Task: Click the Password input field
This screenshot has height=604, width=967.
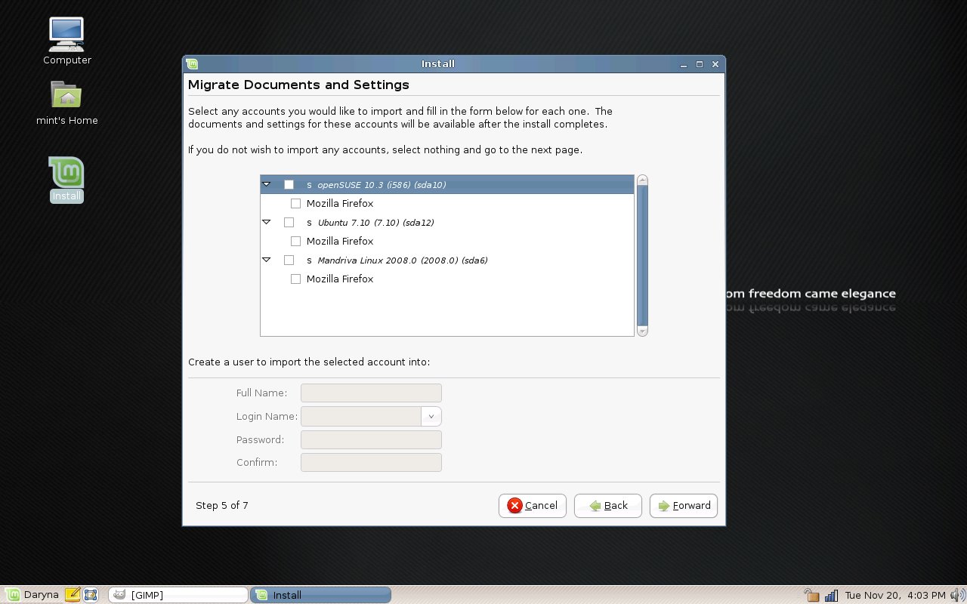Action: (371, 440)
